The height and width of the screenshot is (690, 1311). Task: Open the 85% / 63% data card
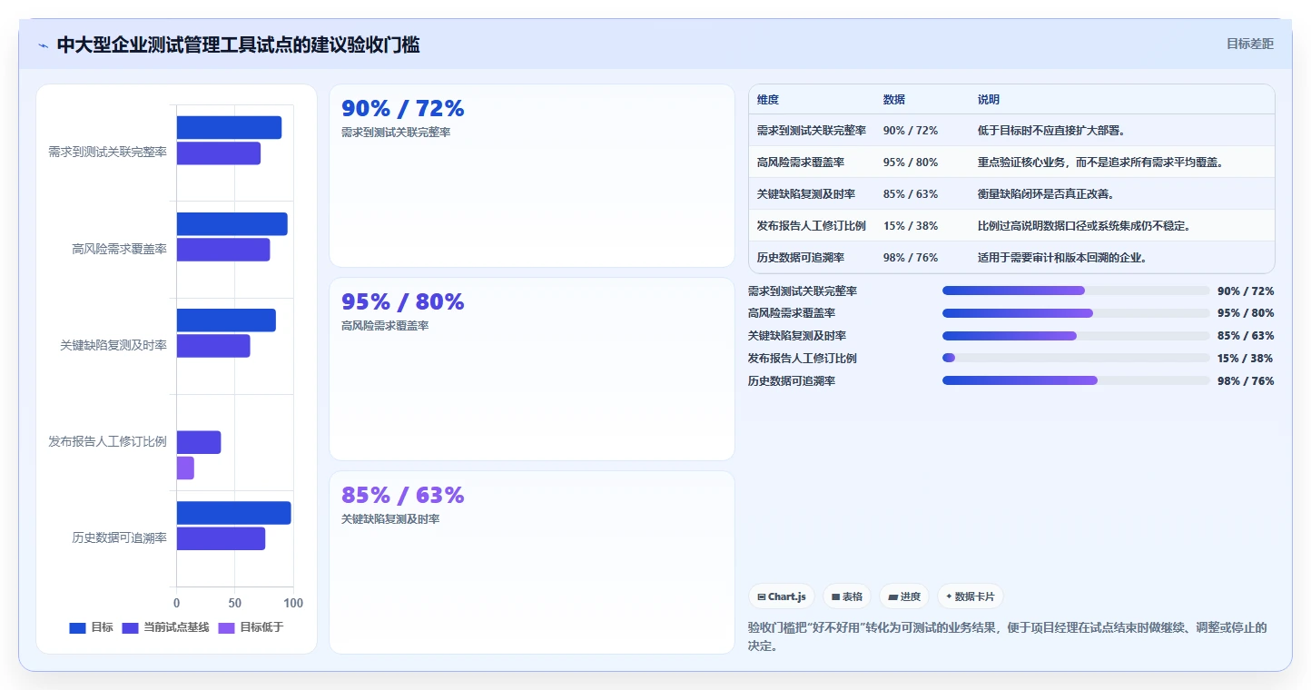(x=532, y=563)
